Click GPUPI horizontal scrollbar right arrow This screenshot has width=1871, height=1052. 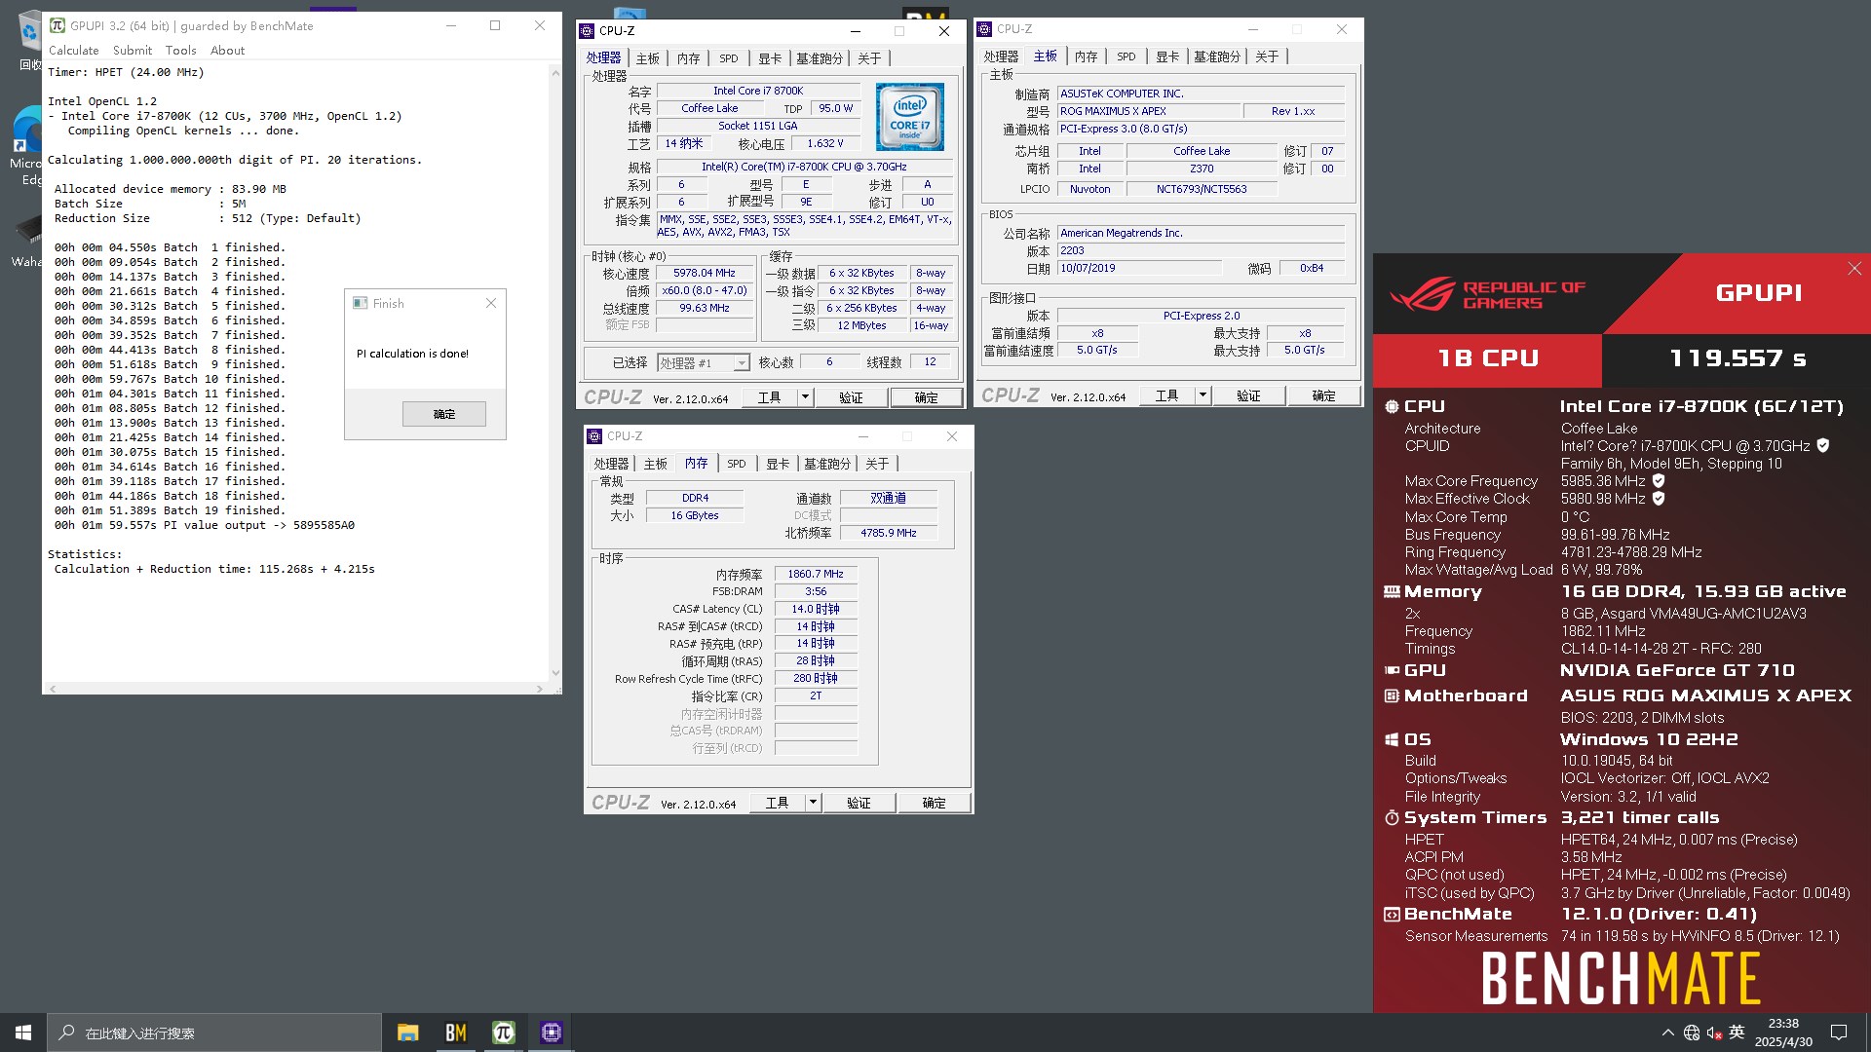539,689
